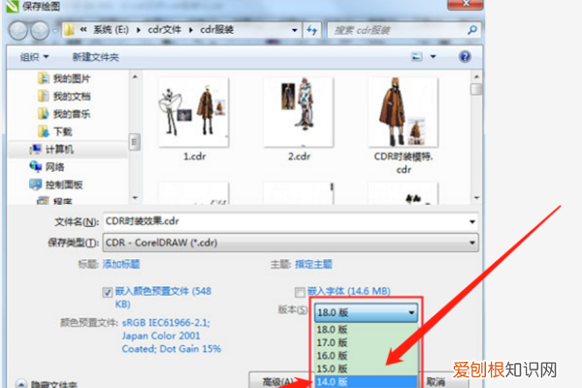Select 网络 in the navigation pane
Screen dimensions: 582x388
click(x=48, y=167)
